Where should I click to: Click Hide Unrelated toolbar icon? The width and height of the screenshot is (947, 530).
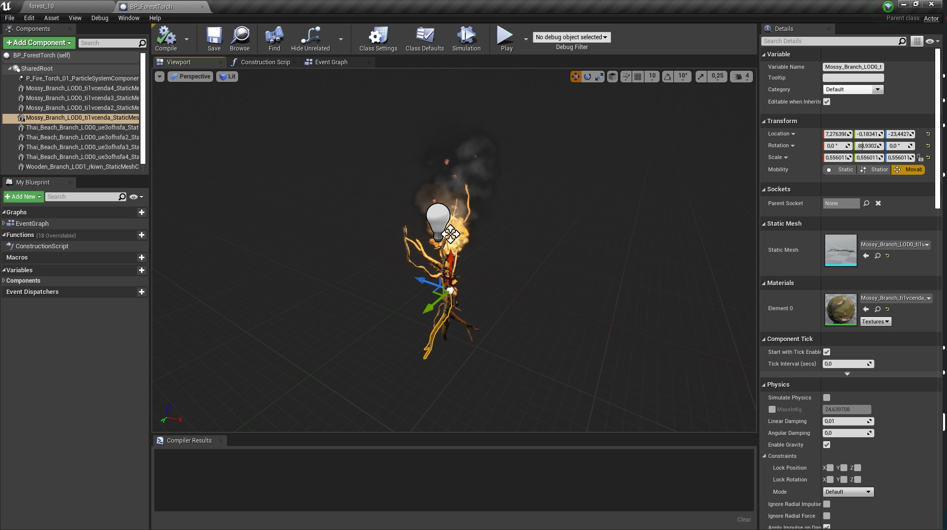click(310, 38)
